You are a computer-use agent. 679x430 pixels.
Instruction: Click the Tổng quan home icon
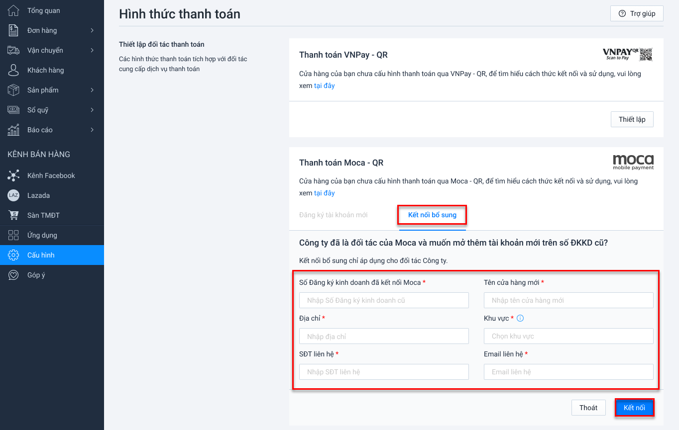[13, 10]
